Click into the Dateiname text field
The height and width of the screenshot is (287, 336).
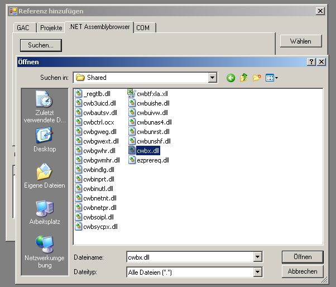(190, 257)
